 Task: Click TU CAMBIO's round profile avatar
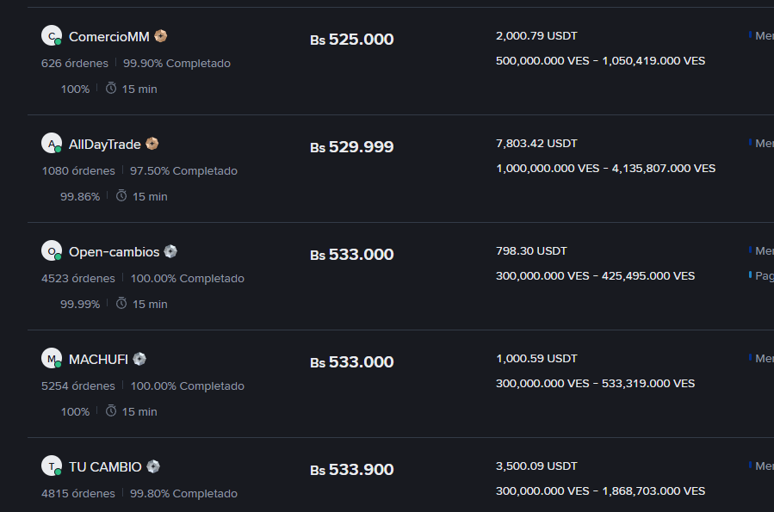coord(52,466)
